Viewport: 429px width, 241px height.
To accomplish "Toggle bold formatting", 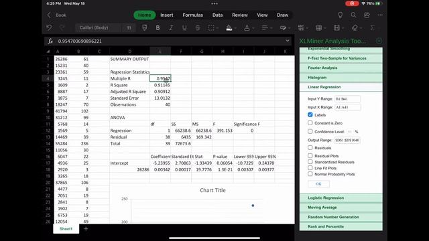I will 158,27.
